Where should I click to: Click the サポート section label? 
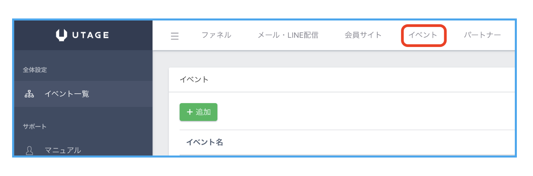pos(35,127)
